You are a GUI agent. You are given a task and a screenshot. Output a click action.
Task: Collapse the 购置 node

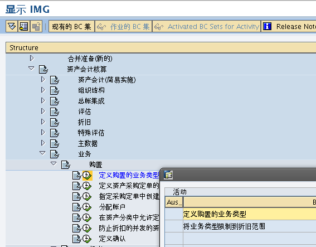[x=54, y=163]
